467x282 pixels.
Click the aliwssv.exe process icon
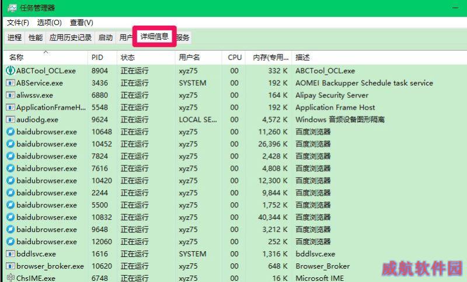[11, 95]
